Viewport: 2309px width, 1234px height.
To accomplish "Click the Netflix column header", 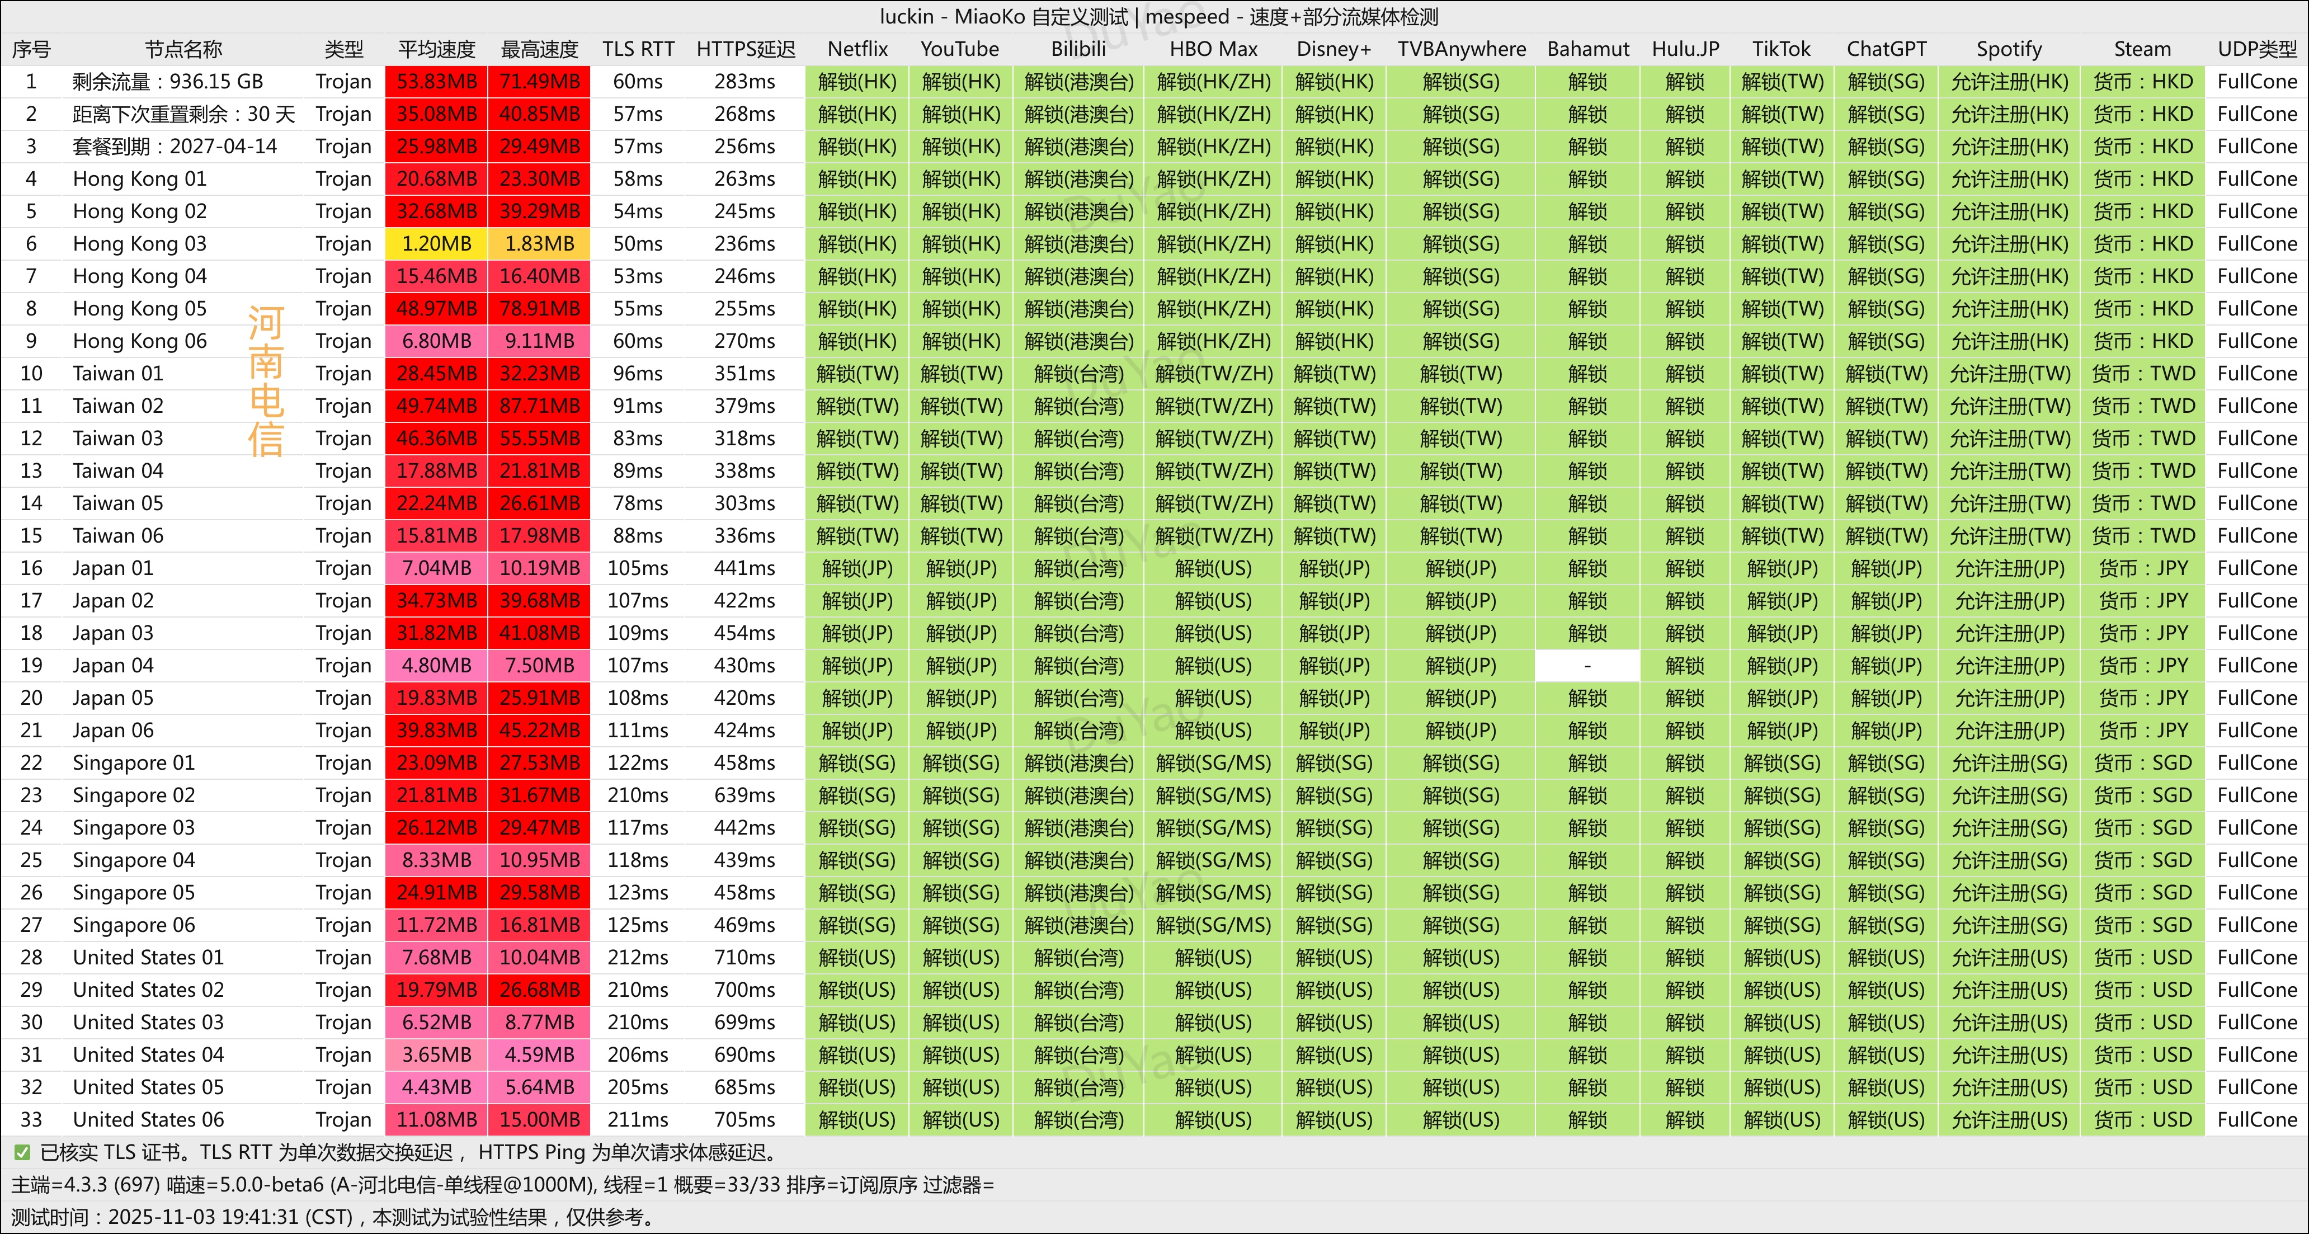I will tap(857, 49).
